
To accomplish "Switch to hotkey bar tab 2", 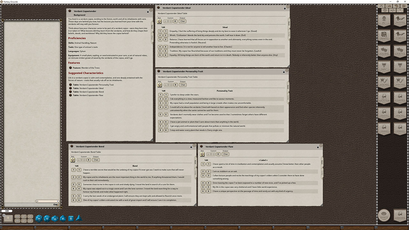I will (35, 227).
